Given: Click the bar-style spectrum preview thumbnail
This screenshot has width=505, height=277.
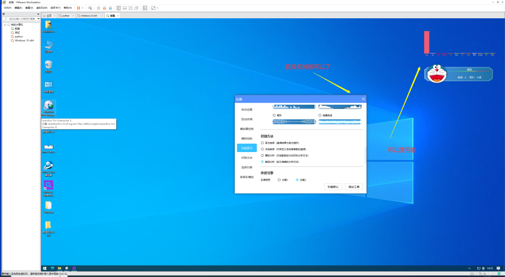Looking at the screenshot, I should pos(294,107).
